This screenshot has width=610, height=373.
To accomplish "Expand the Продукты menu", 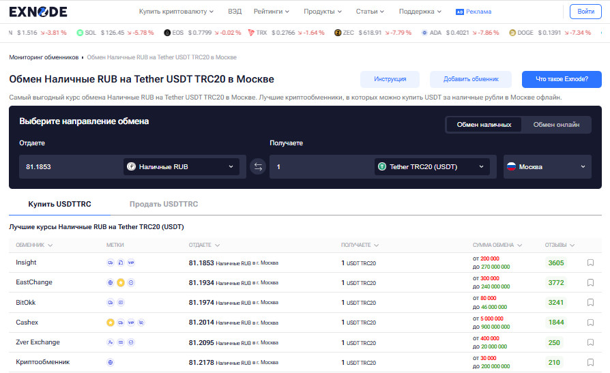I will [323, 12].
